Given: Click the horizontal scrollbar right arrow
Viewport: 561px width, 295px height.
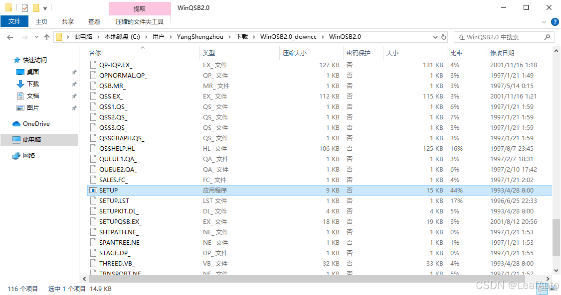Looking at the screenshot, I should pos(548,279).
